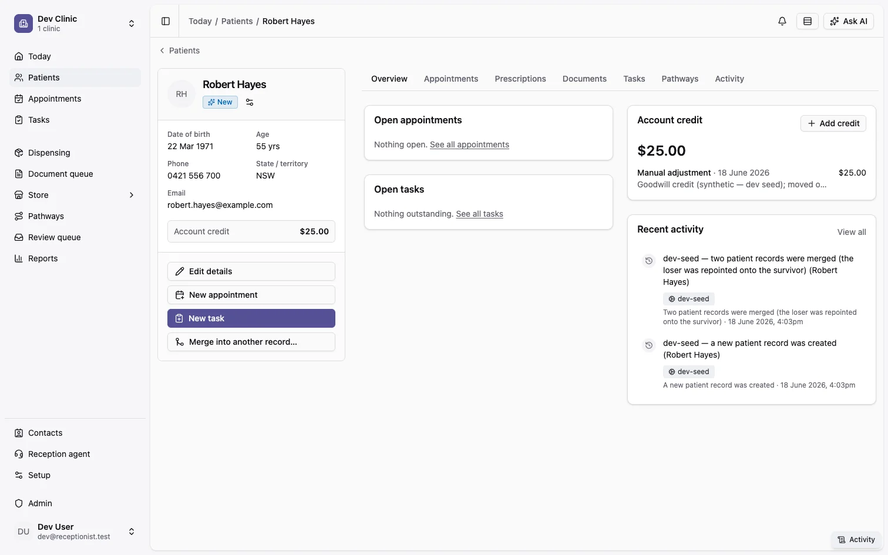Switch to the Tasks tab
888x555 pixels.
pos(634,79)
